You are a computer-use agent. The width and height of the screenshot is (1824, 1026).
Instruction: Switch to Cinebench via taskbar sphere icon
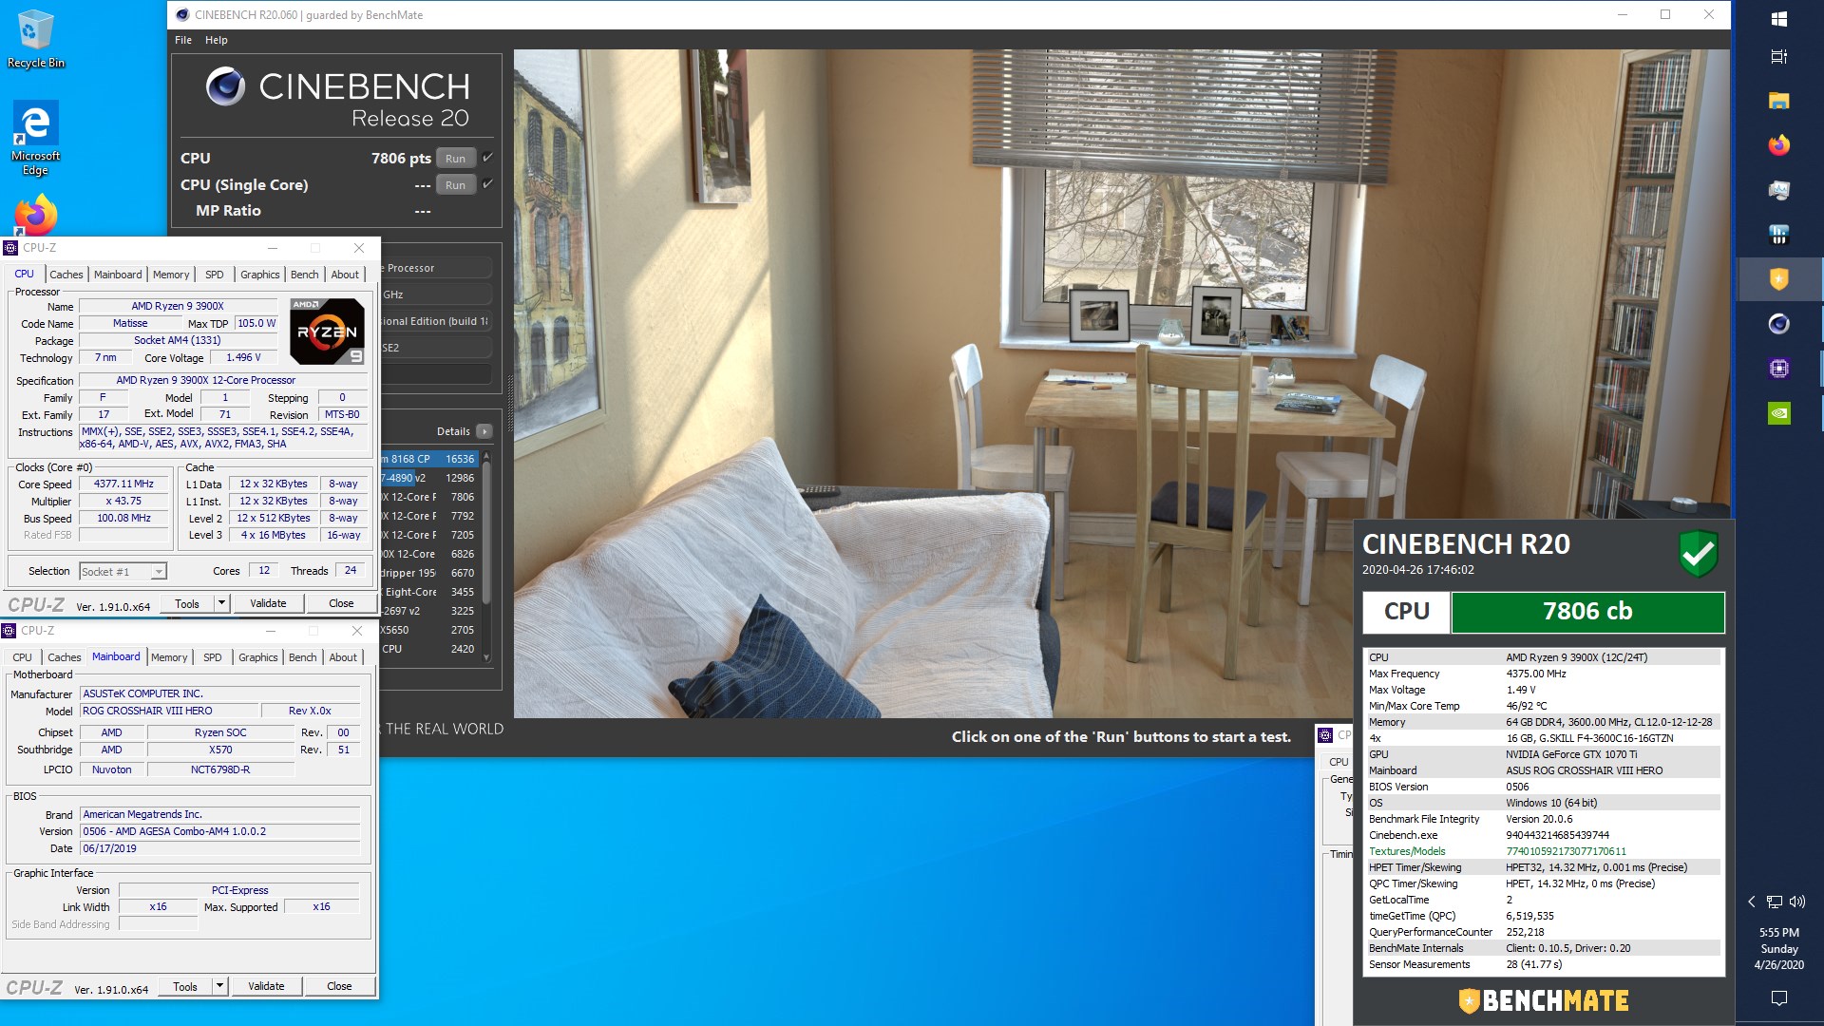[1779, 324]
